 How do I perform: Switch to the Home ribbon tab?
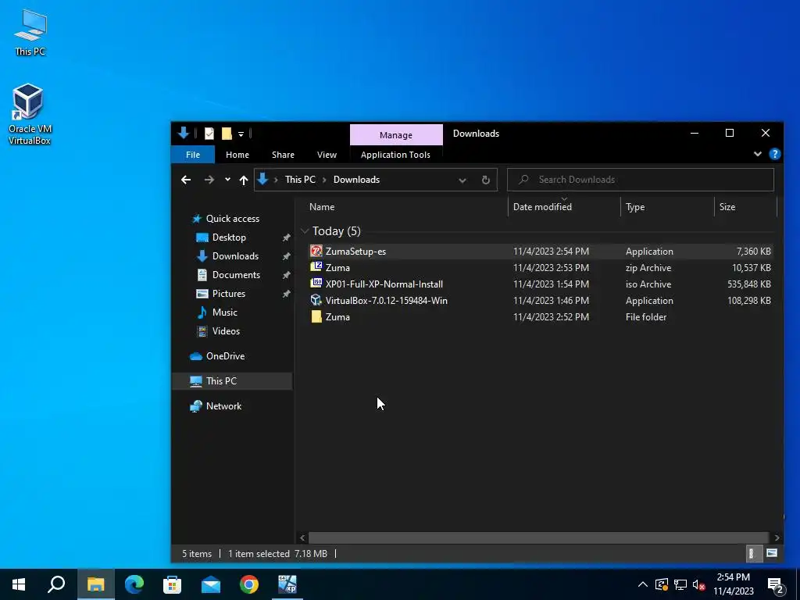[237, 155]
